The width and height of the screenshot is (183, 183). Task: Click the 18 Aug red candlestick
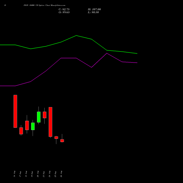pyautogui.click(x=27, y=125)
